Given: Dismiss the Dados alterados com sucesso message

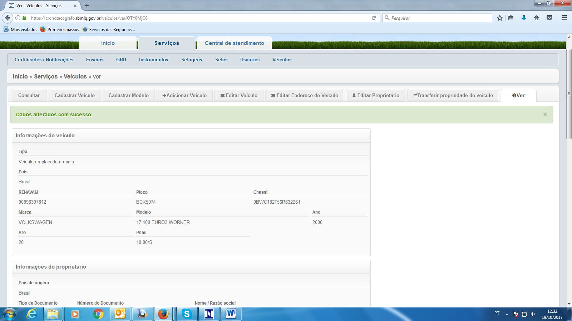Looking at the screenshot, I should pyautogui.click(x=545, y=114).
